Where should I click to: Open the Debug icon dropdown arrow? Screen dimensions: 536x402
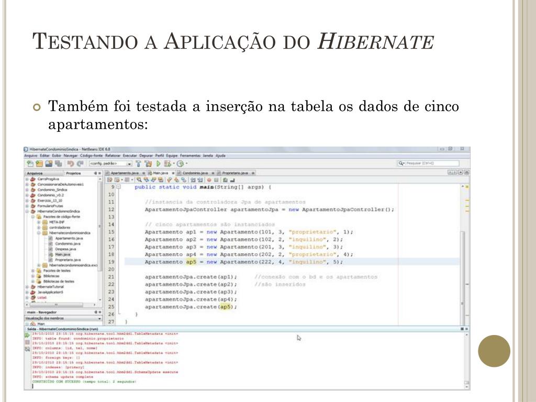tap(174, 163)
